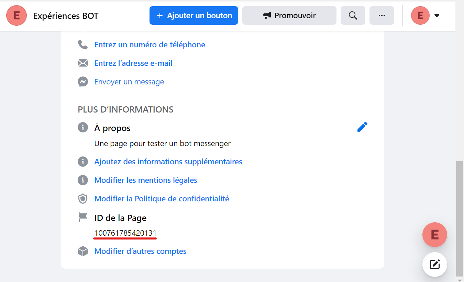Open Modifier la Politique de confidentialité link
This screenshot has height=282, width=464.
tap(162, 199)
